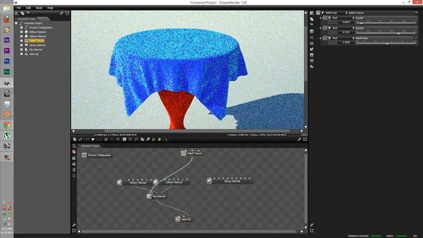This screenshot has width=423, height=238.
Task: Collapse the grazing parameter disclosure triangle
Action: (329, 28)
